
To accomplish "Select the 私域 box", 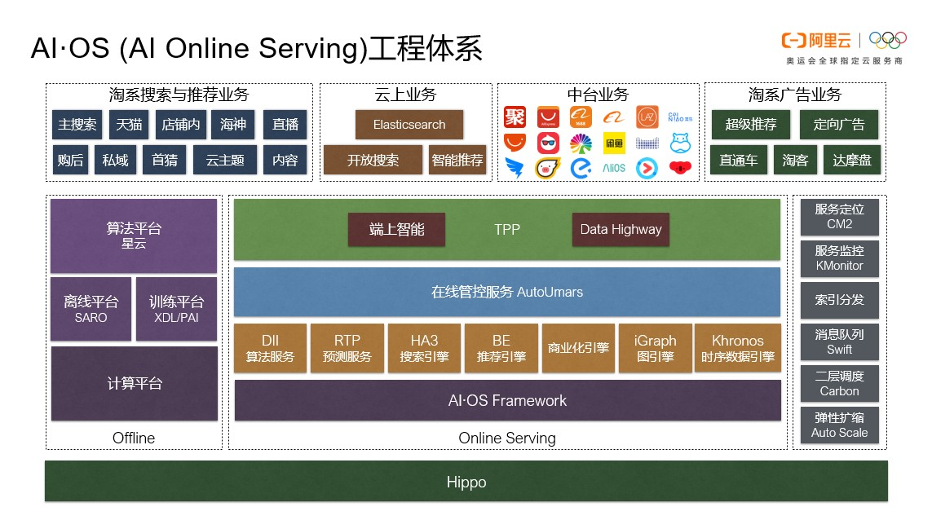I will tap(115, 160).
